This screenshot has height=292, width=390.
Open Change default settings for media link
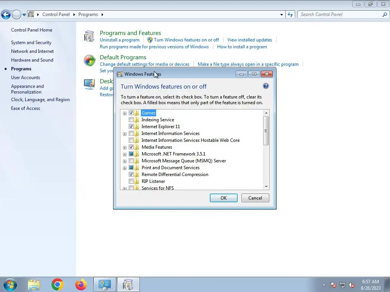click(x=144, y=64)
